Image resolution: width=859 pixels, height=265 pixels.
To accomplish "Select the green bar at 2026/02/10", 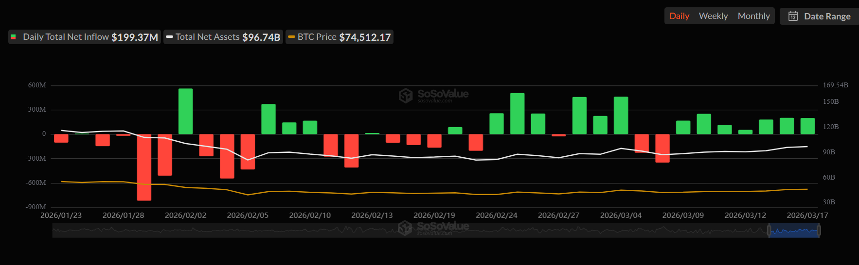I will (310, 127).
